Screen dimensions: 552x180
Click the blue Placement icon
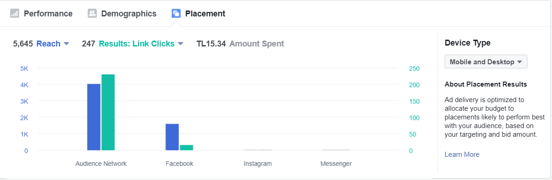point(176,14)
